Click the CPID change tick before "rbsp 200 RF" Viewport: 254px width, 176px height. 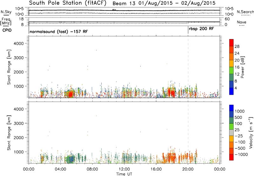[188, 30]
